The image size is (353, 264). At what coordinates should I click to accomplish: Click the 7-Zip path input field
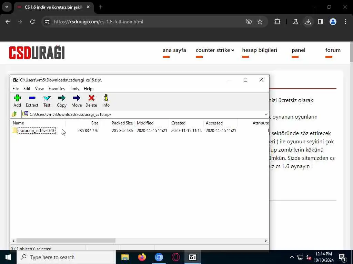point(145,114)
